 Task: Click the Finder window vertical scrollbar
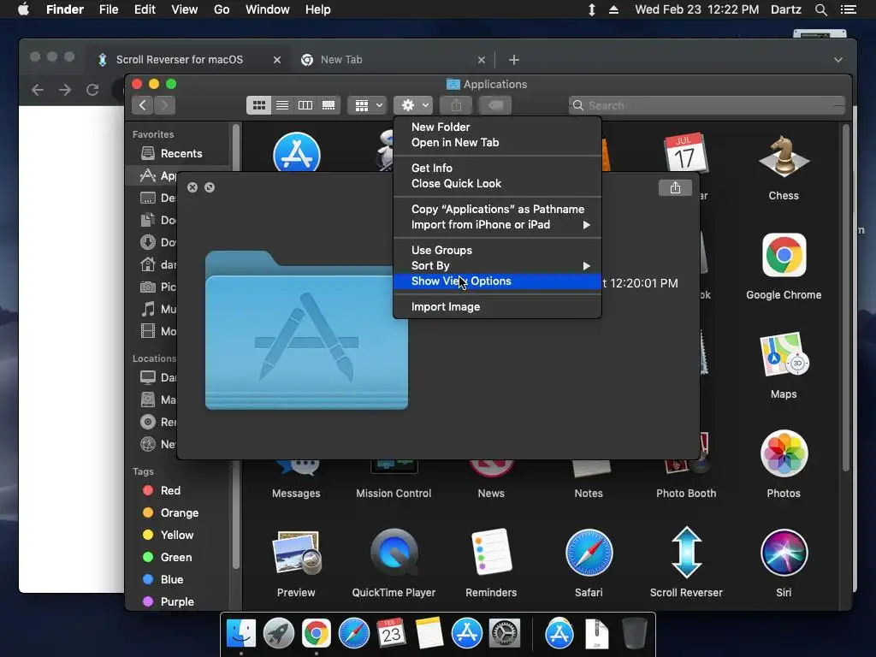click(x=845, y=299)
